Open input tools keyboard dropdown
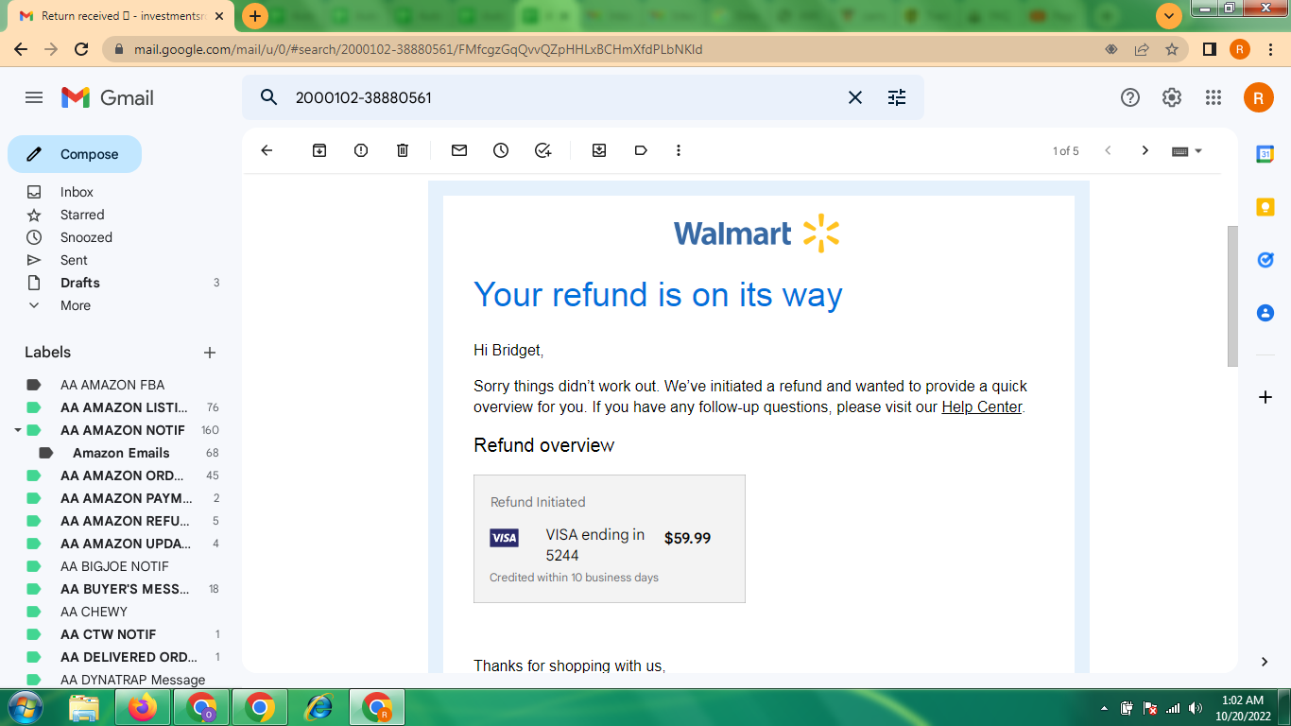The height and width of the screenshot is (726, 1291). pos(1187,150)
